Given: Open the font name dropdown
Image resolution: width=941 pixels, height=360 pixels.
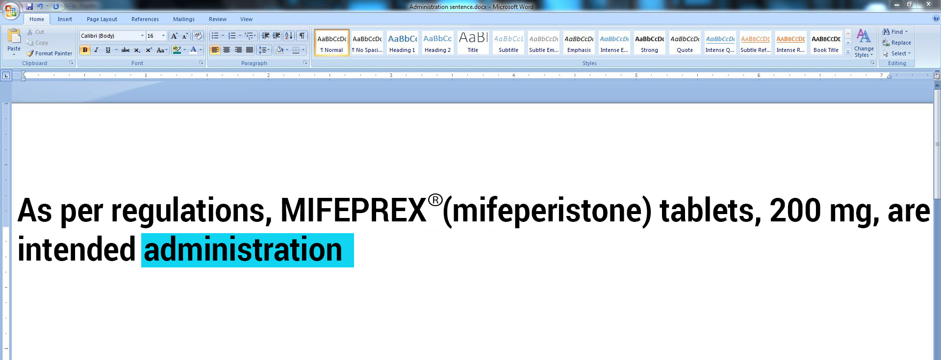Looking at the screenshot, I should click(x=142, y=36).
